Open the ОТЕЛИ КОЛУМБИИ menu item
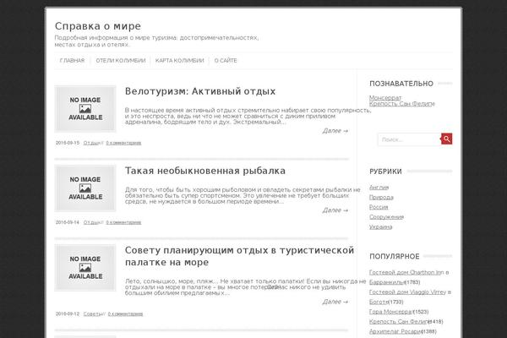The width and height of the screenshot is (507, 338). click(x=121, y=61)
